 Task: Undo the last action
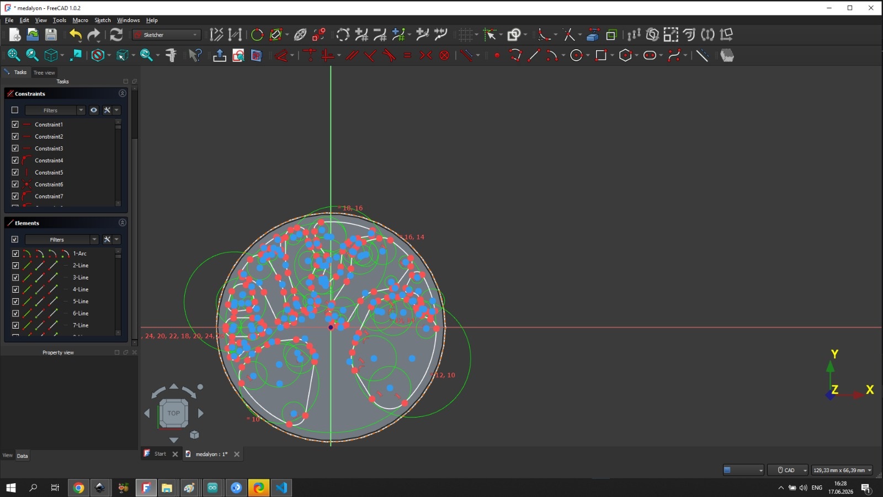76,35
